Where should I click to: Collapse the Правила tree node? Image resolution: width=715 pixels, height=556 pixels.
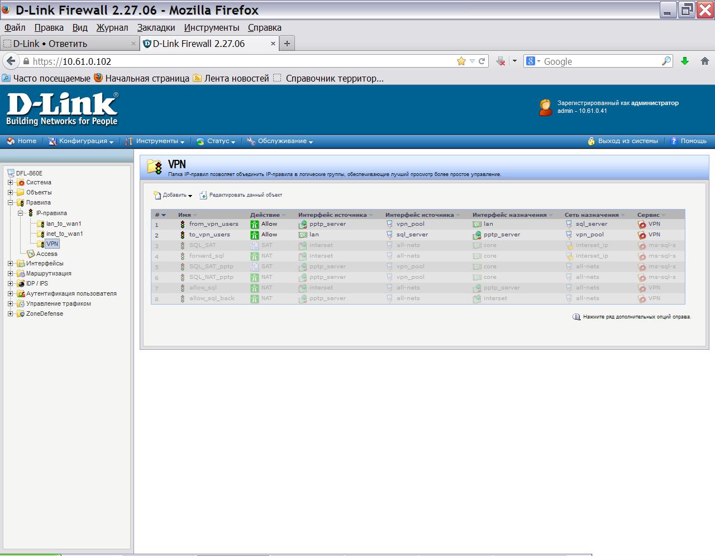tap(10, 203)
